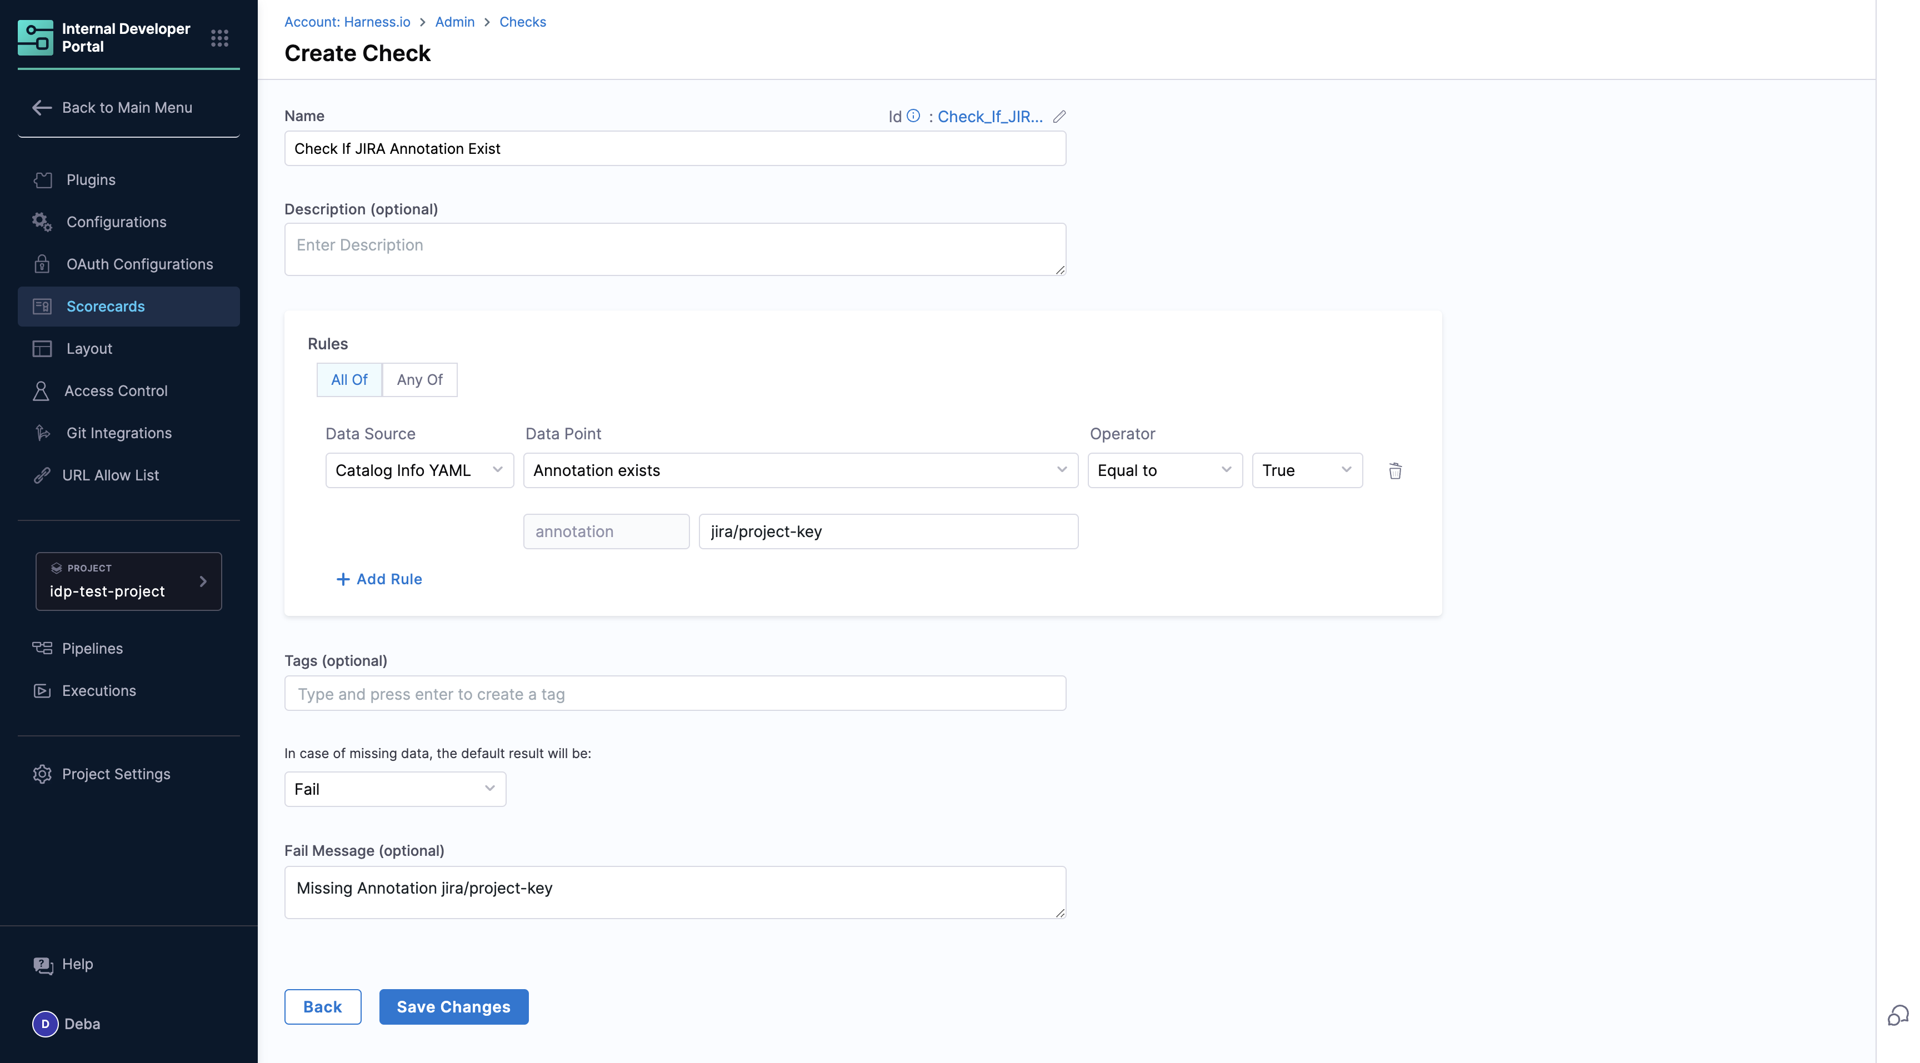The width and height of the screenshot is (1920, 1063).
Task: Click the Deba user avatar
Action: coord(44,1024)
